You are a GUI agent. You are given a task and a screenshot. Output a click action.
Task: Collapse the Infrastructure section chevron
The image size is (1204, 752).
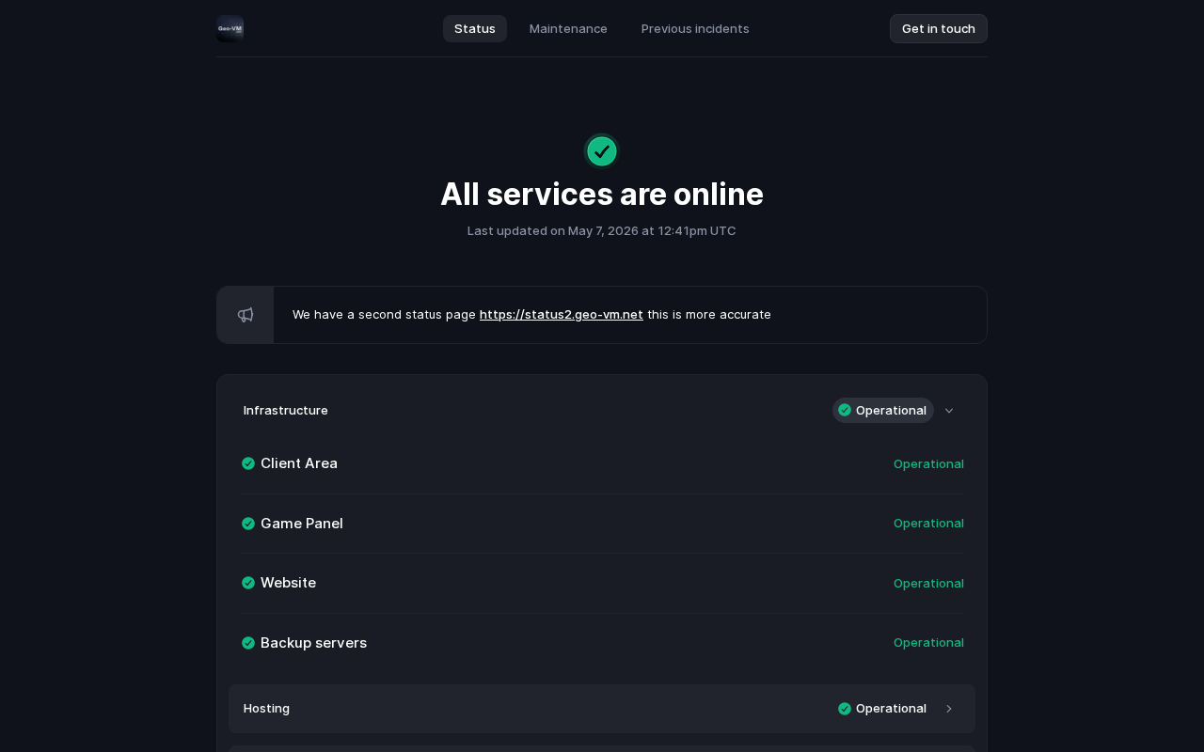click(x=949, y=411)
